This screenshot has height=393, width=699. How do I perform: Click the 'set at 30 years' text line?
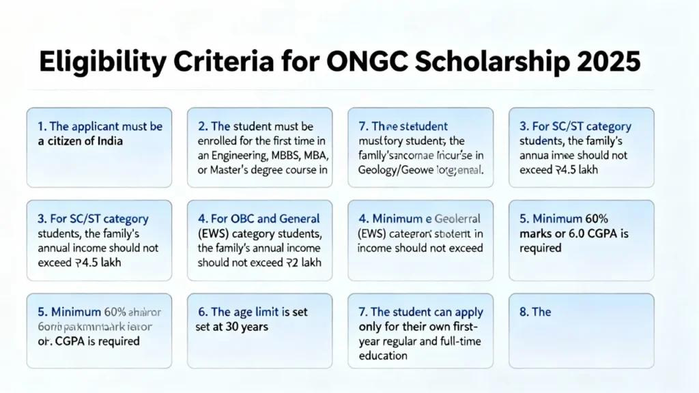231,326
